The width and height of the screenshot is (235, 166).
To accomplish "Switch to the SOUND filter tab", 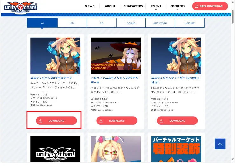I will pyautogui.click(x=131, y=23).
